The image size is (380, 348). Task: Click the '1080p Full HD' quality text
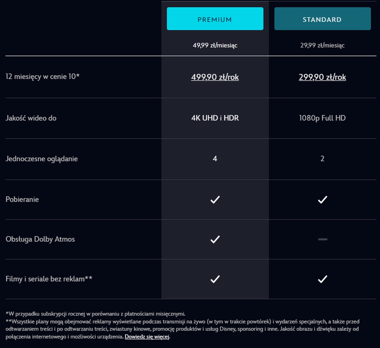tap(322, 118)
